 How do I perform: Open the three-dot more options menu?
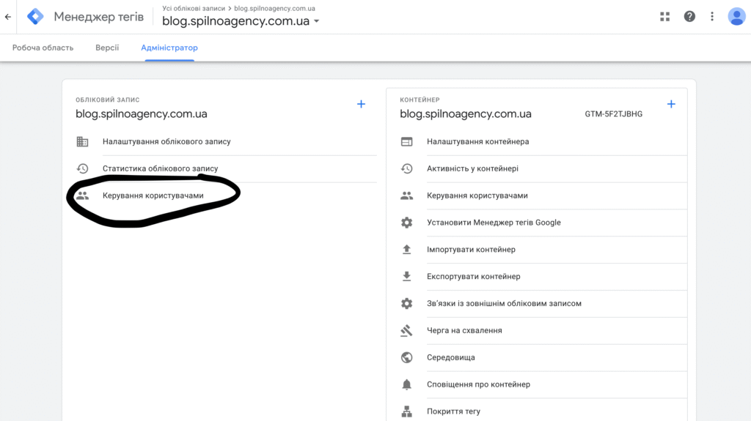[x=712, y=16]
